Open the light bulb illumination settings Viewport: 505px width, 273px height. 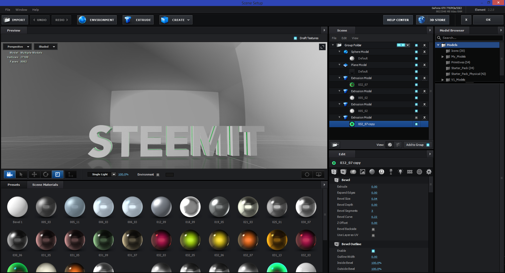400,172
